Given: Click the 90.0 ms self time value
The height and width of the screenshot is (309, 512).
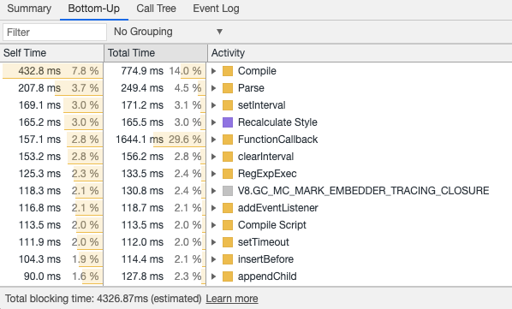Looking at the screenshot, I should pyautogui.click(x=42, y=276).
